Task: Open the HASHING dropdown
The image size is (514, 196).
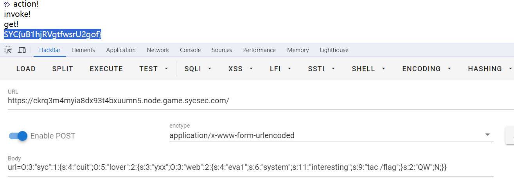Action: 490,69
